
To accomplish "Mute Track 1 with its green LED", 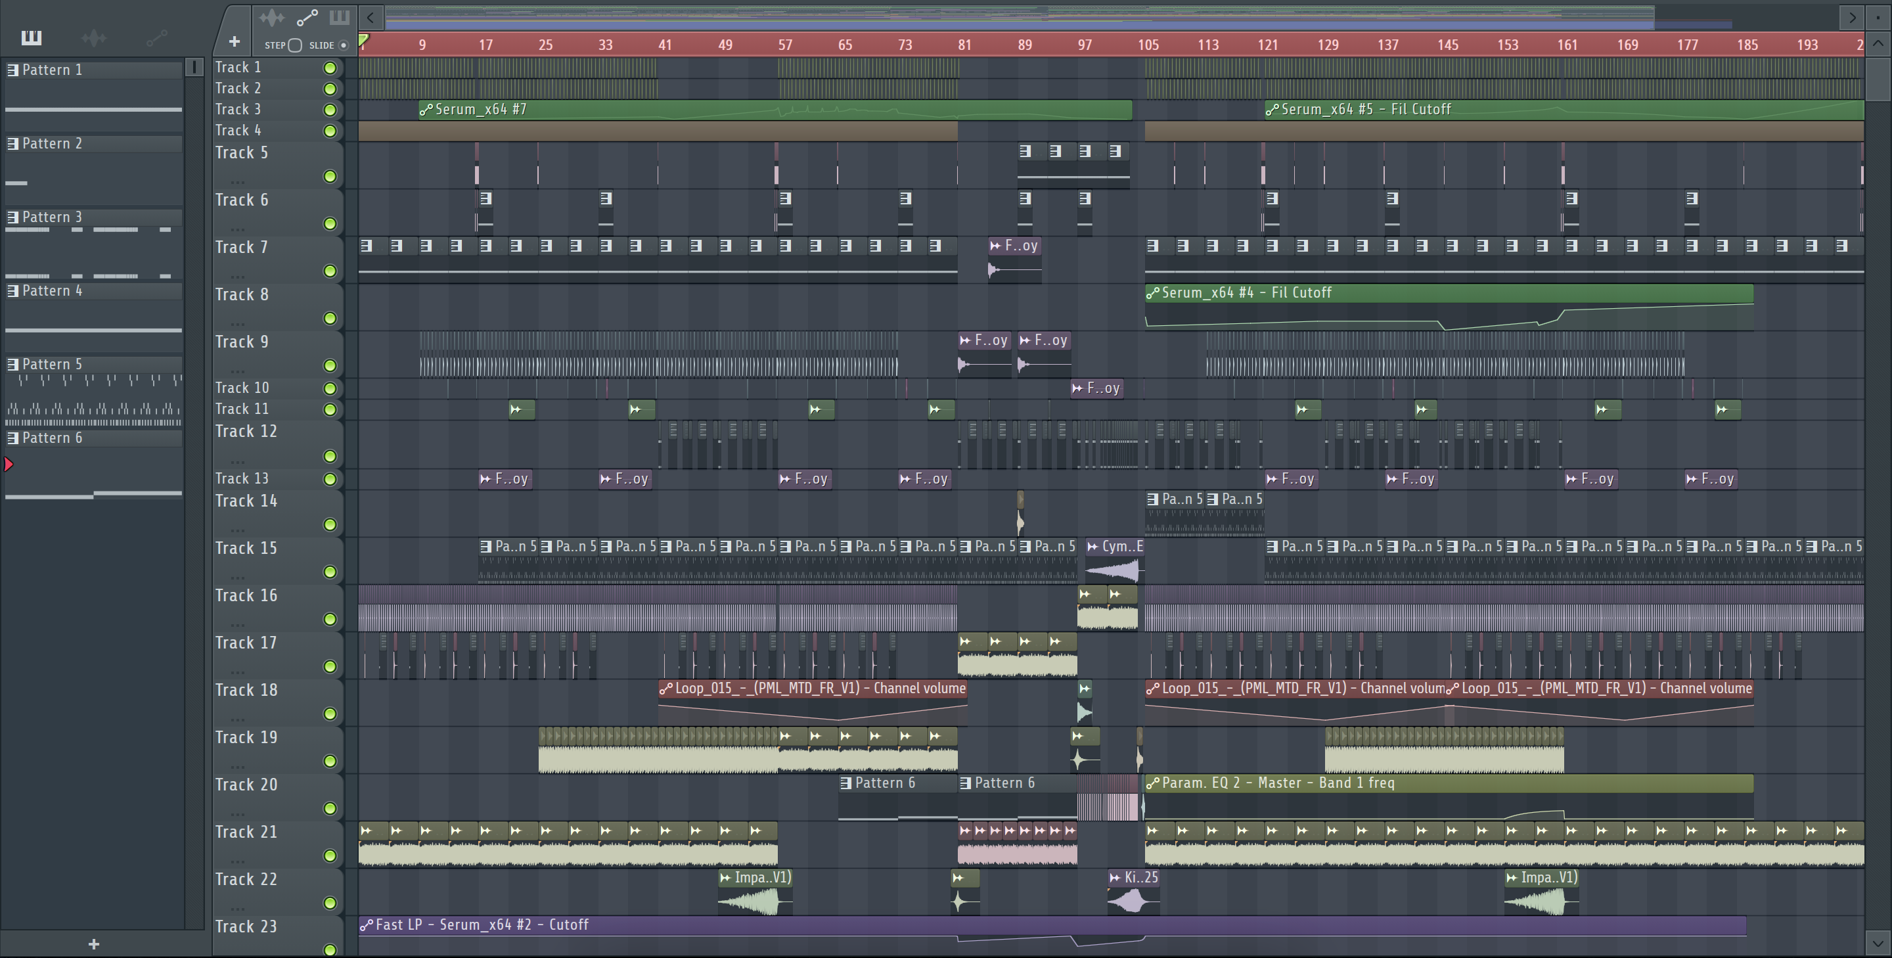I will 330,68.
